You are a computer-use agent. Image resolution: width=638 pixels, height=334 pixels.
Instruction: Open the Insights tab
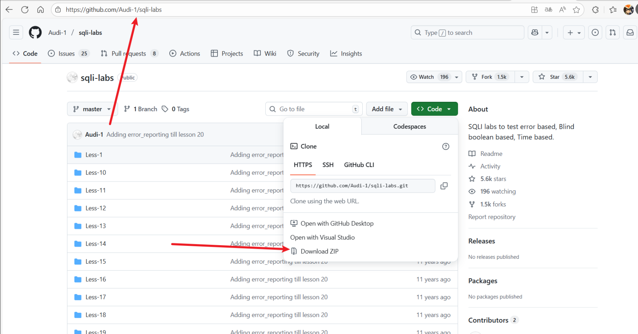(x=346, y=54)
